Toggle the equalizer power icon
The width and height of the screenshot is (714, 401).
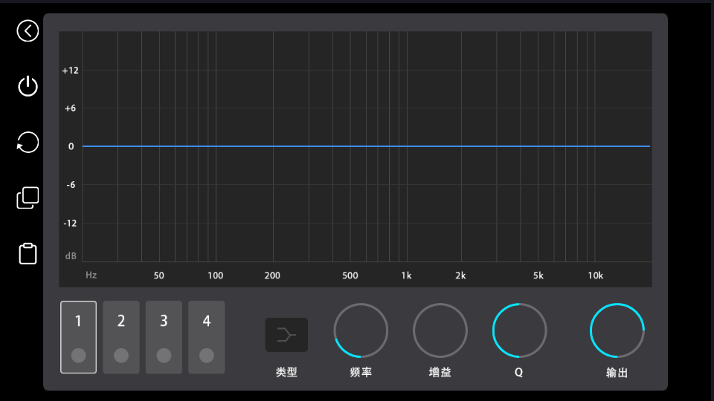(28, 86)
